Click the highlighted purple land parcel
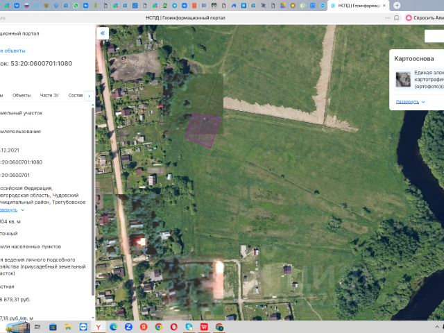This screenshot has height=333, width=444. click(x=203, y=130)
